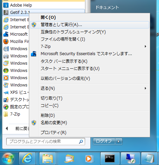The width and height of the screenshot is (159, 165).
Task: Click the 7-Zip folder icon in Start list
Action: [6, 114]
